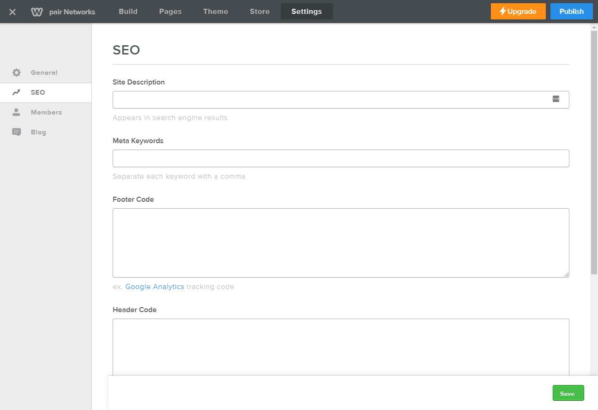The image size is (598, 410).
Task: Click the General gear icon
Action: point(17,72)
